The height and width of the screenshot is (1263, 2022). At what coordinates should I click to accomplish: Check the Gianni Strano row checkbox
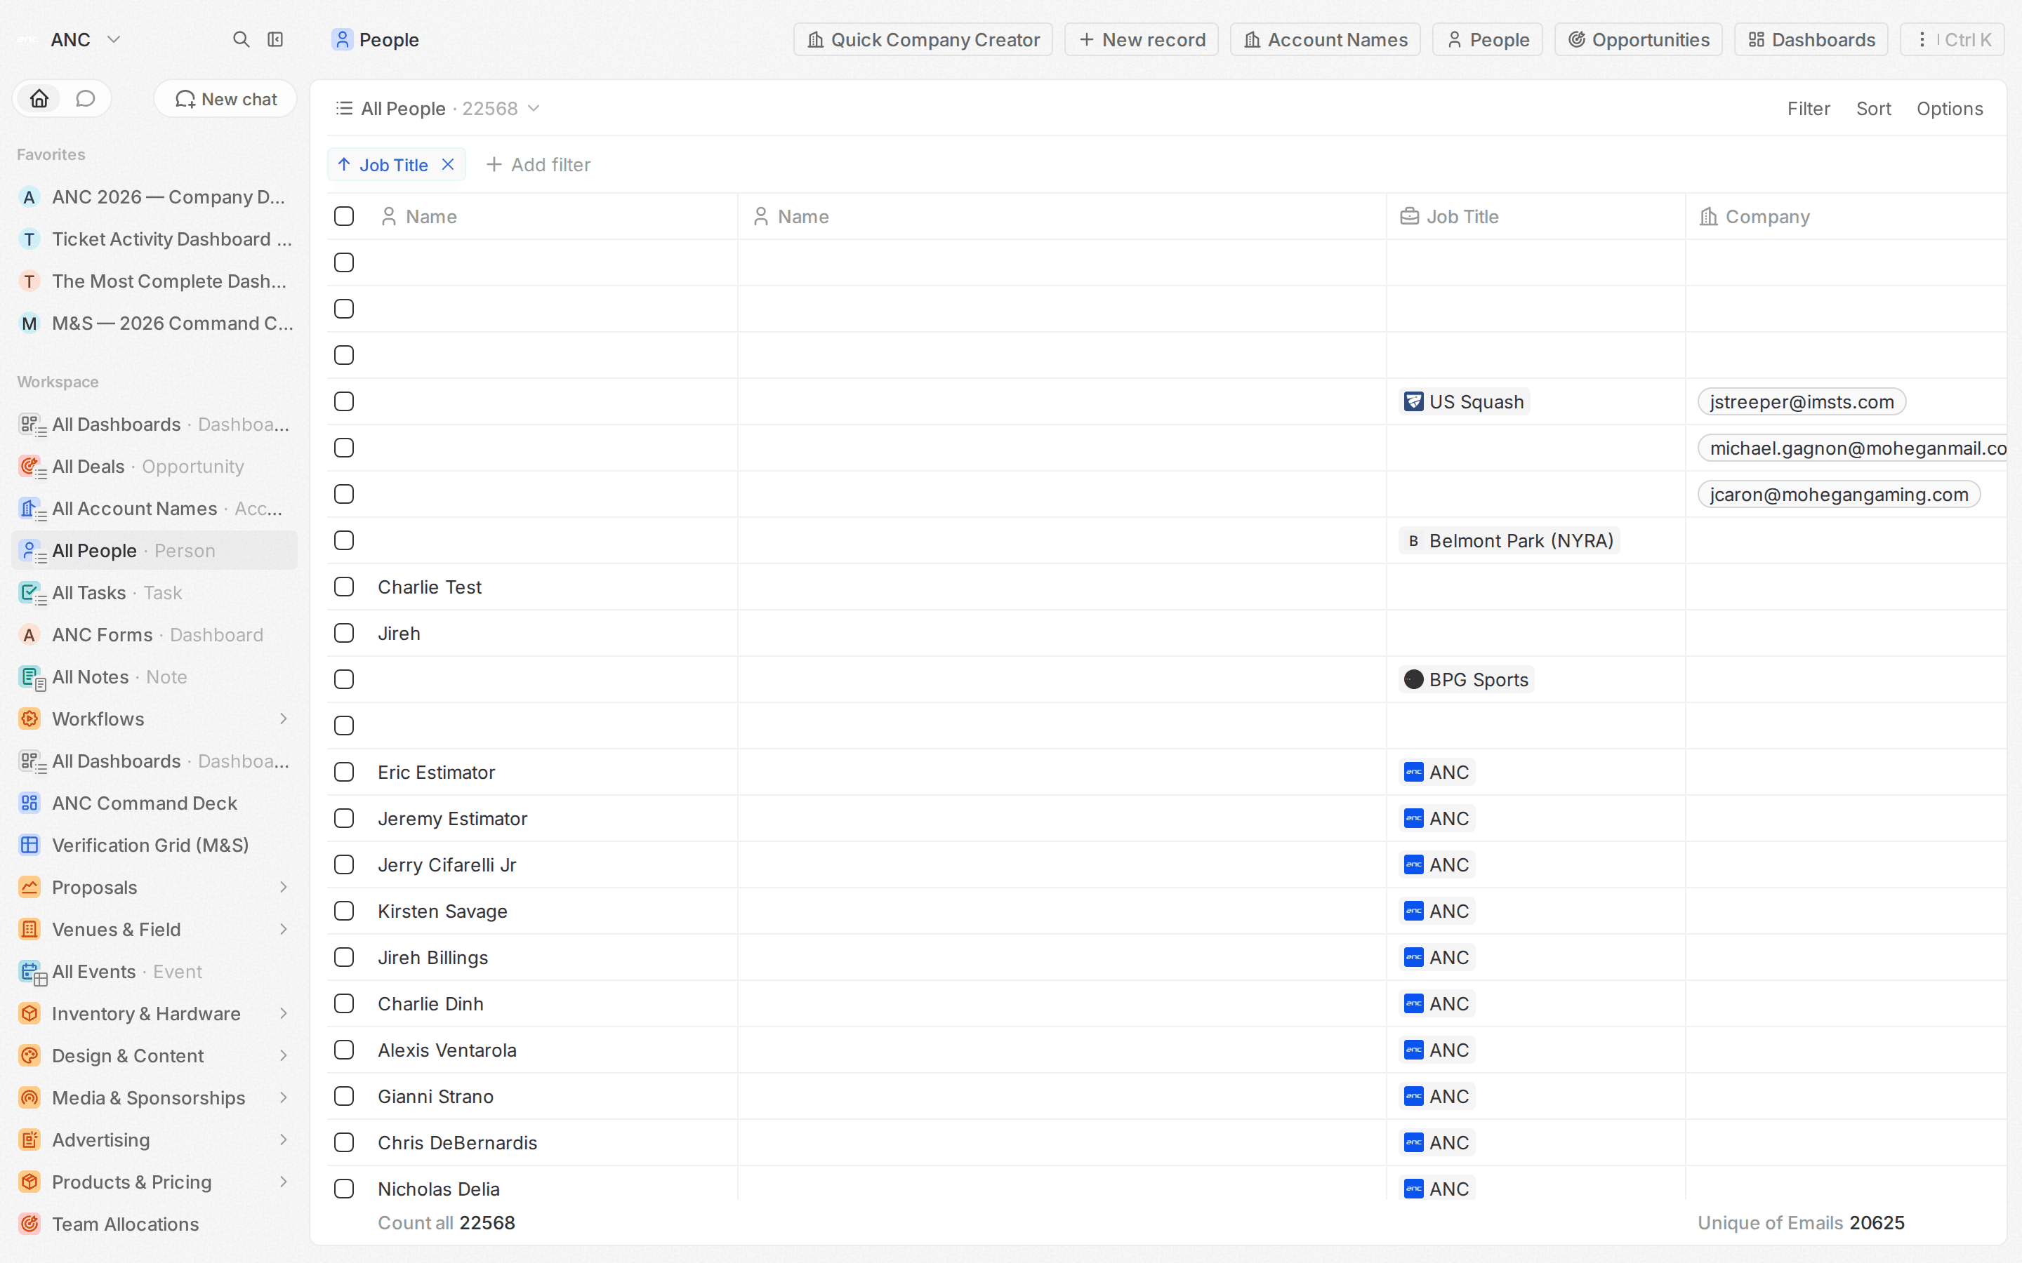343,1096
